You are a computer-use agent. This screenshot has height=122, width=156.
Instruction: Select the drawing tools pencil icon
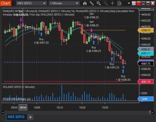pos(92,3)
